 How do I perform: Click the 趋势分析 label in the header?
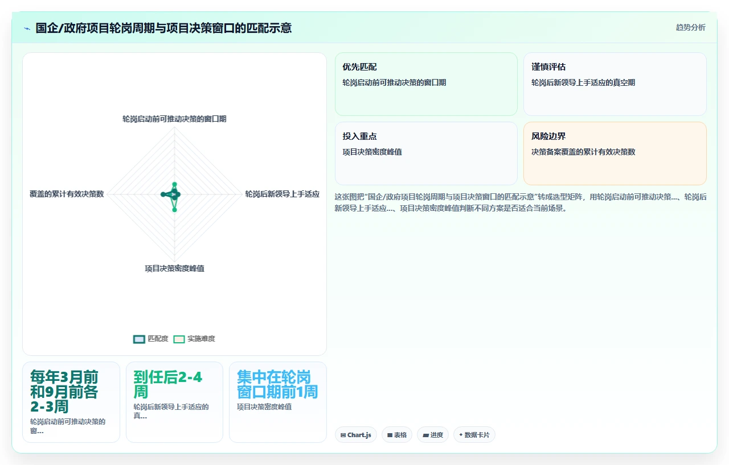point(690,27)
